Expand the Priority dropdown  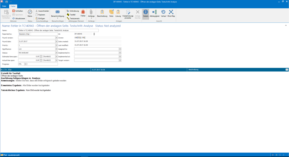(x=57, y=45)
